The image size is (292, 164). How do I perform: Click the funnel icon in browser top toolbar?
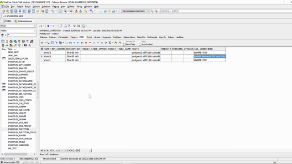point(74,26)
